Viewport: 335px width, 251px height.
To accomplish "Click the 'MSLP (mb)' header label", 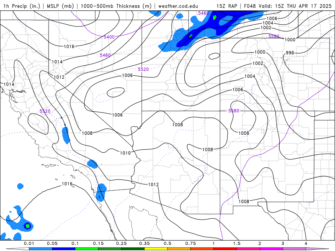I will [60, 6].
